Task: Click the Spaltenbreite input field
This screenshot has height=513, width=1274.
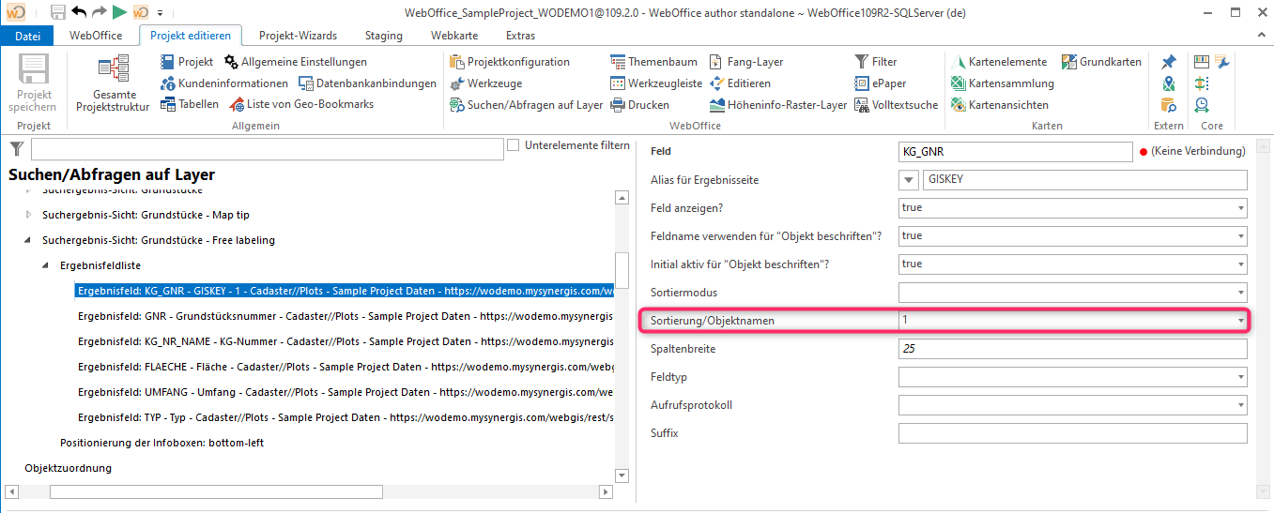Action: click(1072, 349)
